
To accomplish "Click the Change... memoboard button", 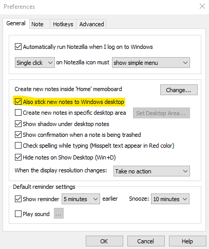I will tap(179, 90).
